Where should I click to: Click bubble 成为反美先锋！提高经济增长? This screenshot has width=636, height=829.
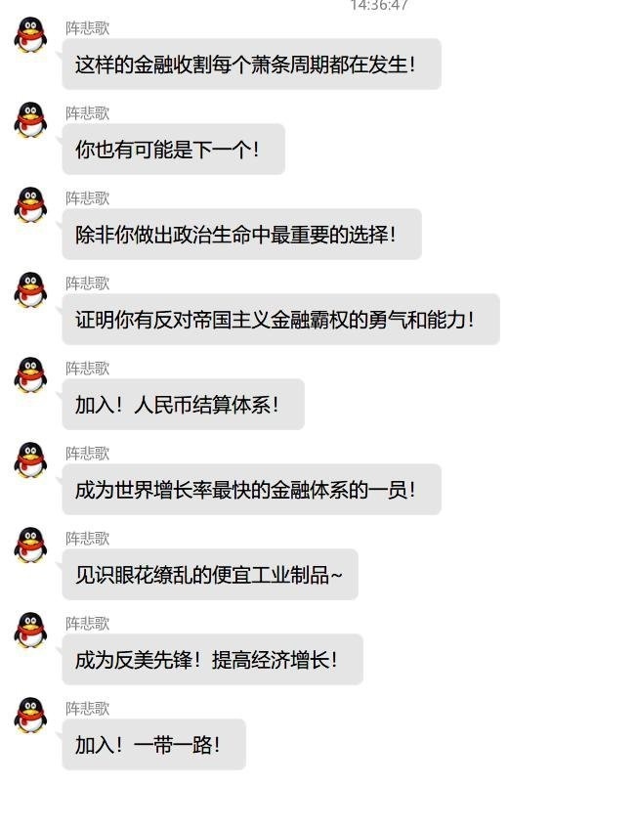(212, 659)
